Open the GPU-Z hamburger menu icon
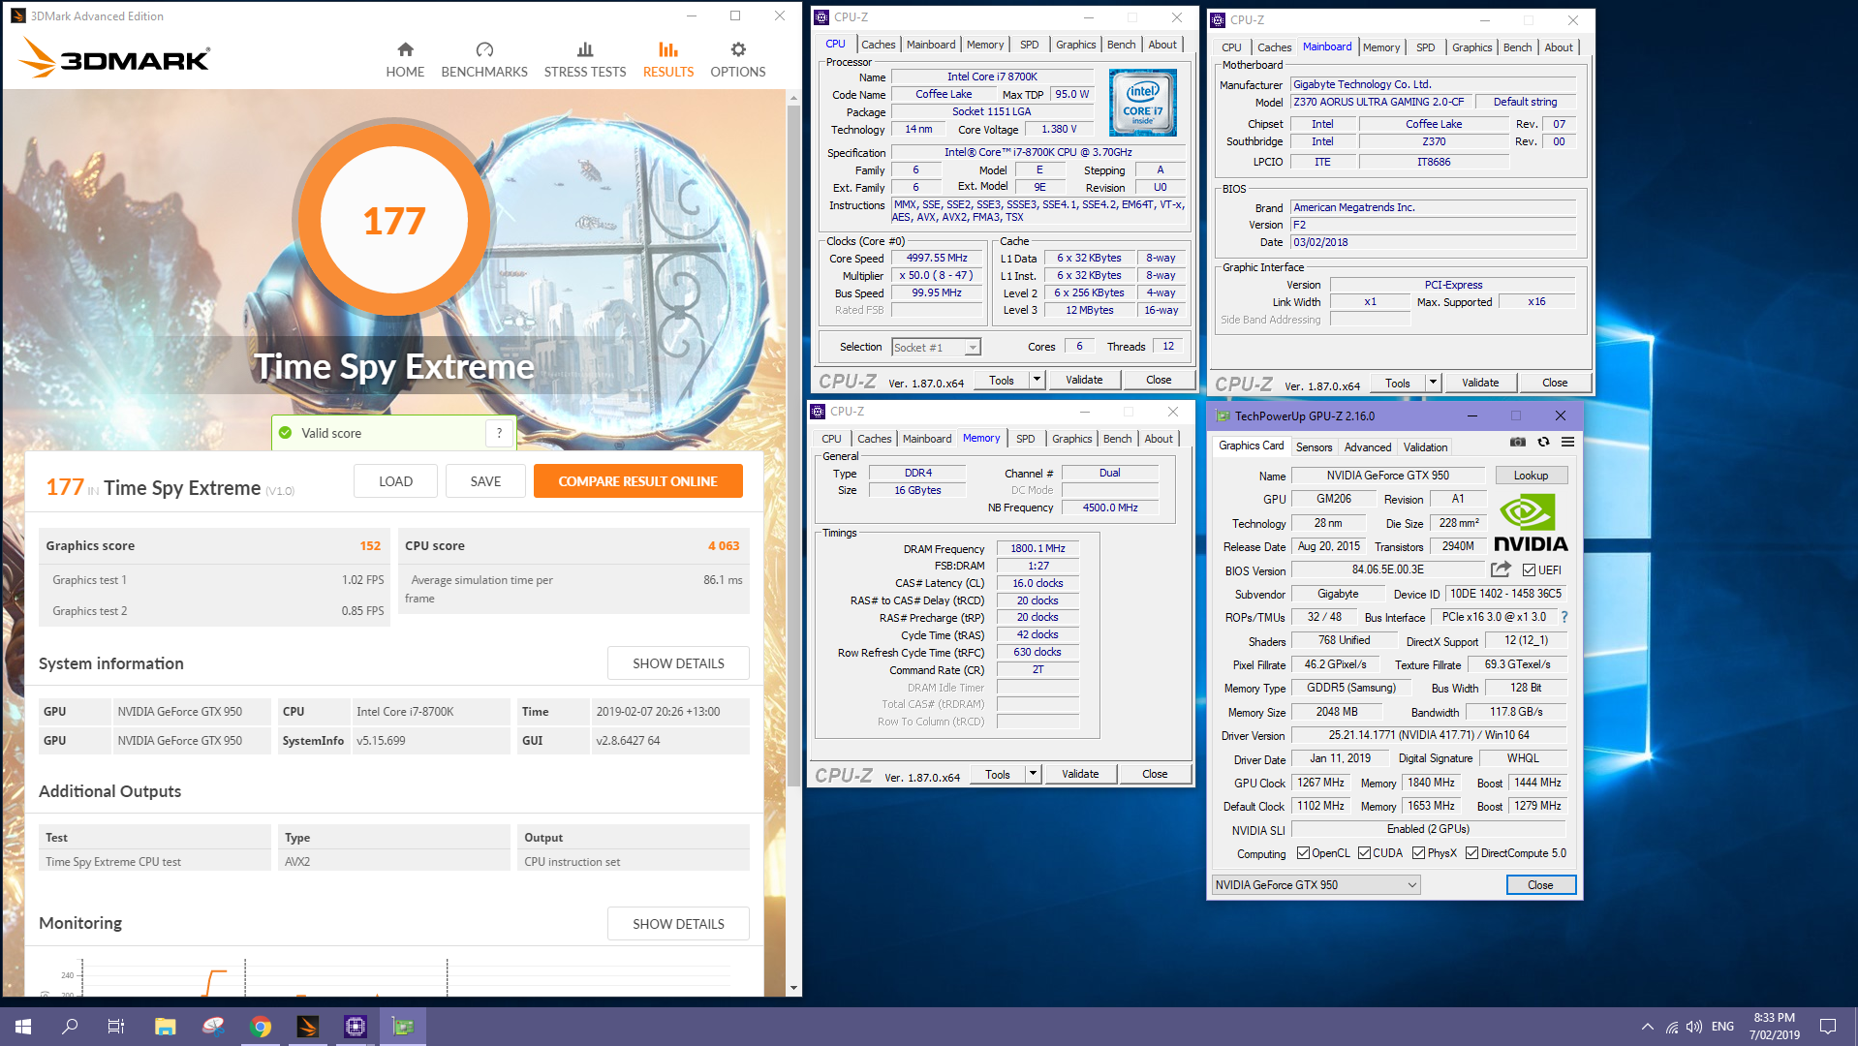 click(1567, 443)
